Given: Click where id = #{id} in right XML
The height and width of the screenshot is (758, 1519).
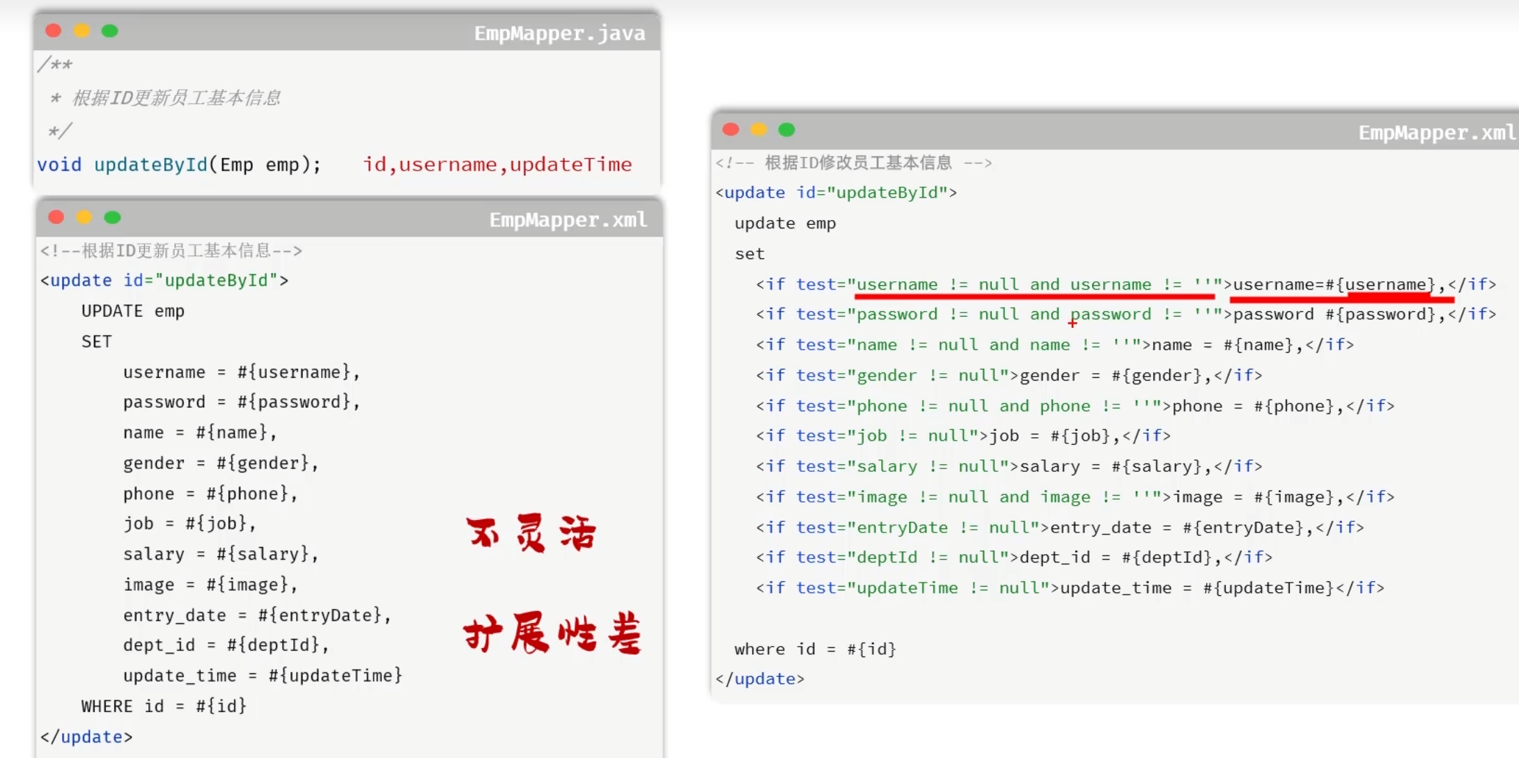Looking at the screenshot, I should [x=814, y=649].
